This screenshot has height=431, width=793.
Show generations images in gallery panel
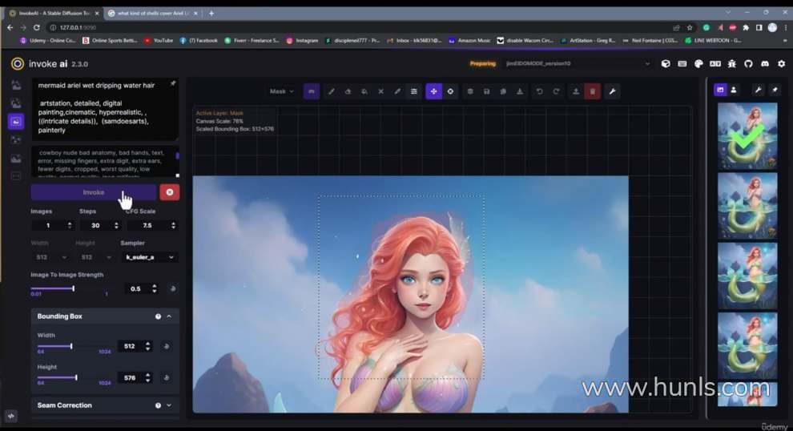pos(720,90)
